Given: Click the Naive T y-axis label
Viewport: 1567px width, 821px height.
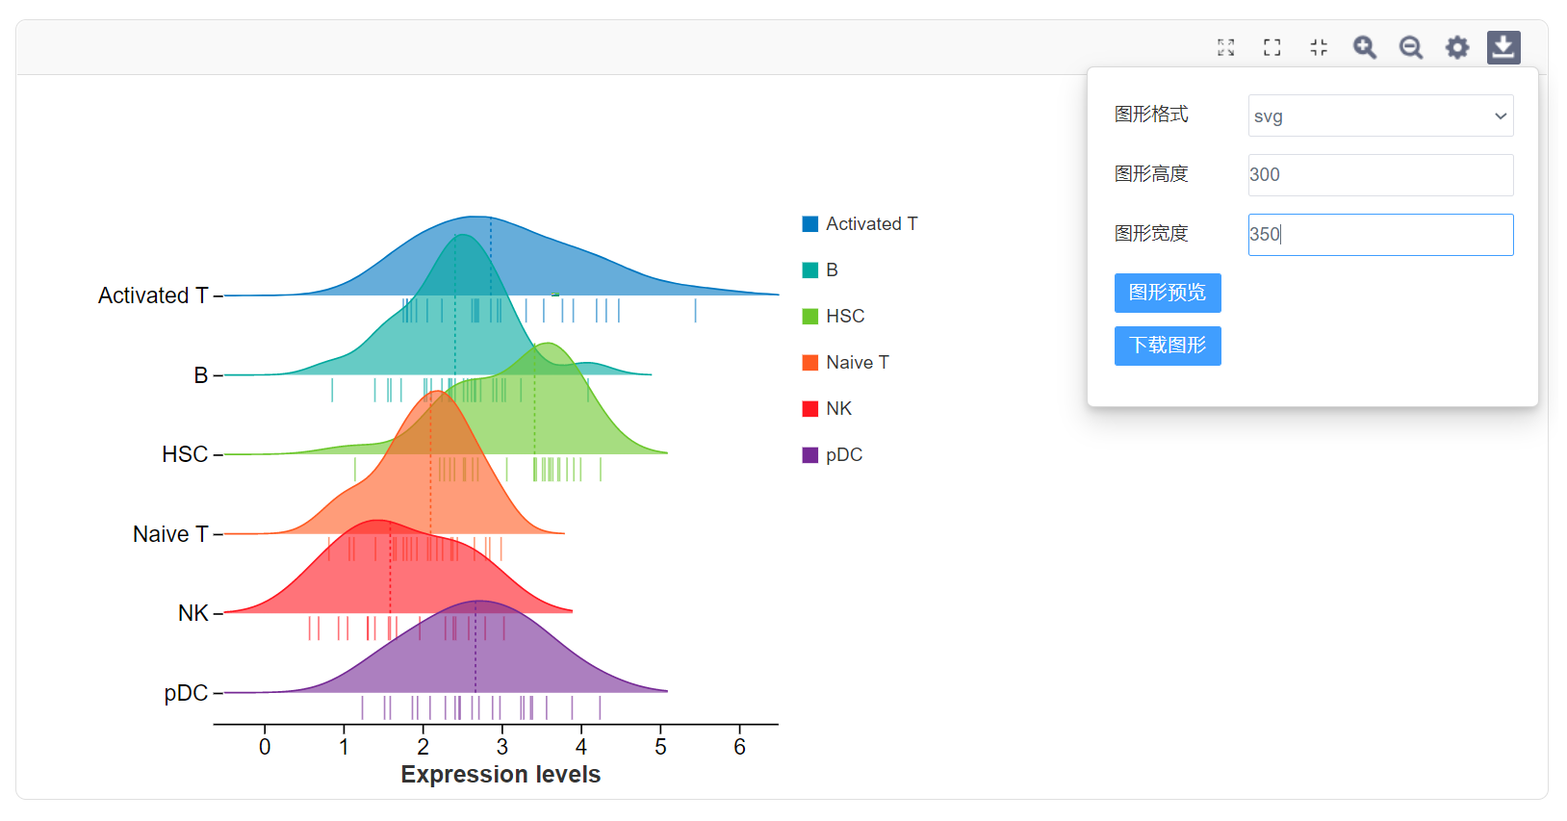Looking at the screenshot, I should 170,534.
